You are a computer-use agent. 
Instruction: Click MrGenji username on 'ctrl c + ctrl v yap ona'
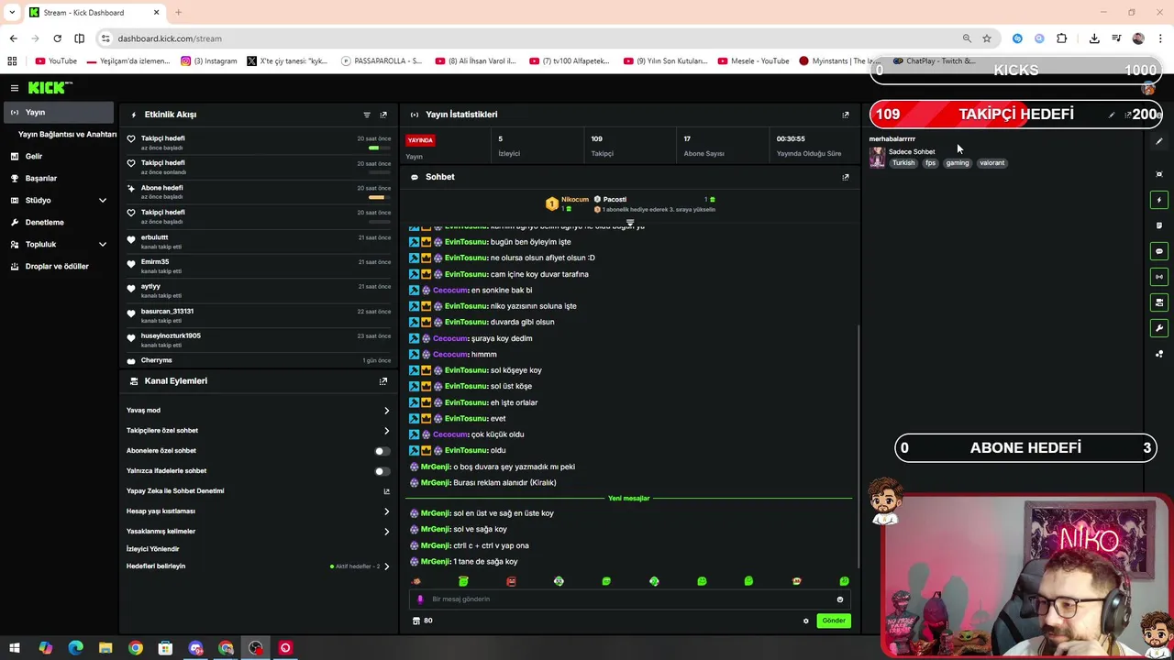(436, 545)
